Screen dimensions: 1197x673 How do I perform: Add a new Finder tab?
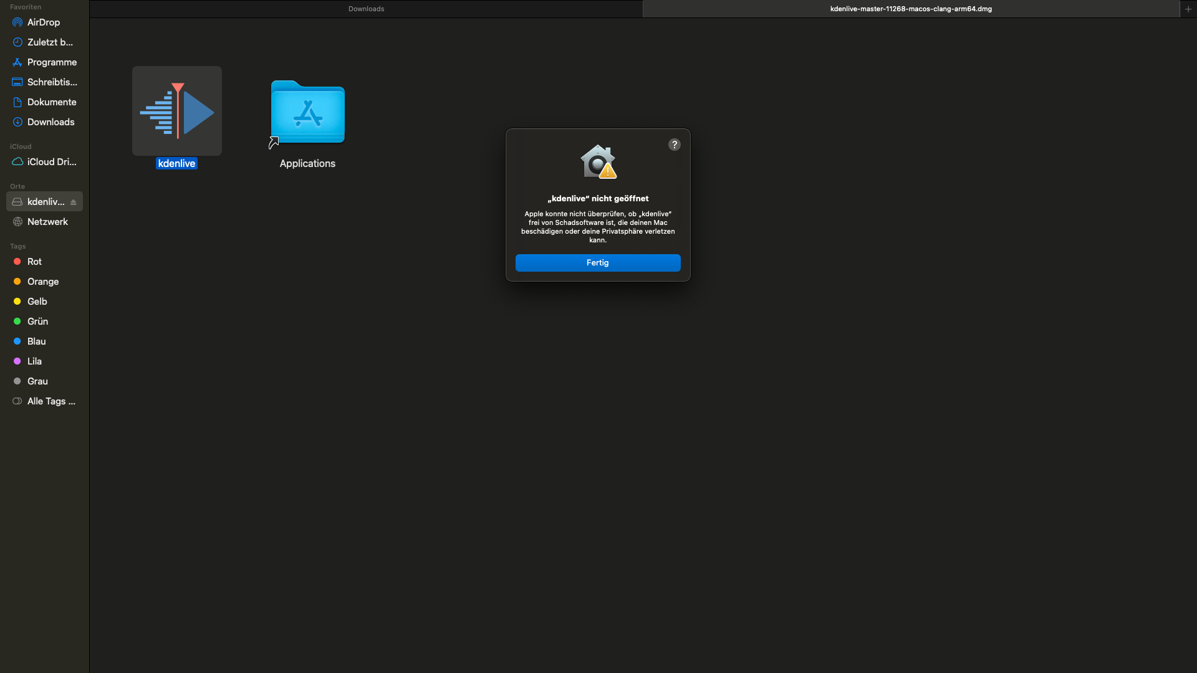[x=1188, y=9]
